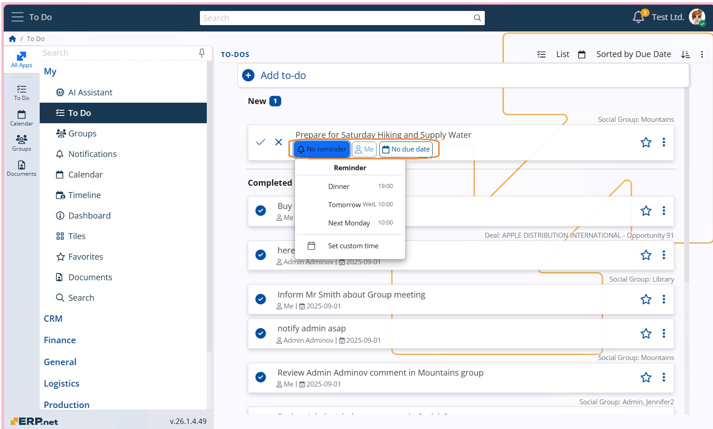Select the Dinner 19:00 reminder option

pyautogui.click(x=350, y=186)
